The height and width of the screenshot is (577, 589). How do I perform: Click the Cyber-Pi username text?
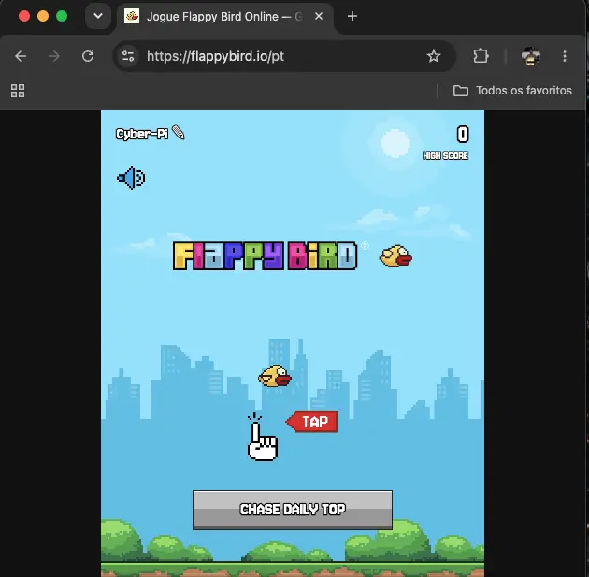point(142,134)
